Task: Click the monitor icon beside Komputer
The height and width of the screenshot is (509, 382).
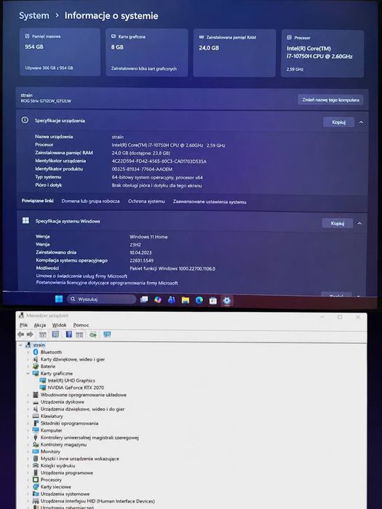Action: 36,430
